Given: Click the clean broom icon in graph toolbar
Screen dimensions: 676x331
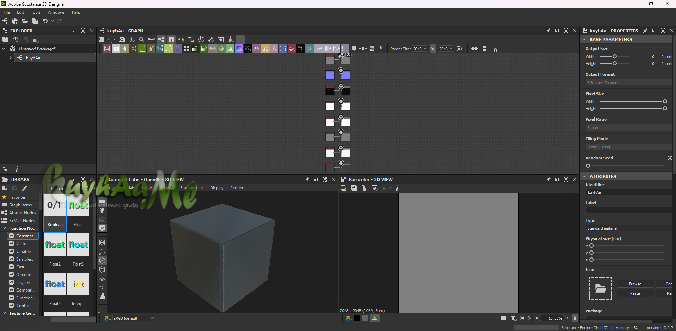Looking at the screenshot, I should pos(231,39).
